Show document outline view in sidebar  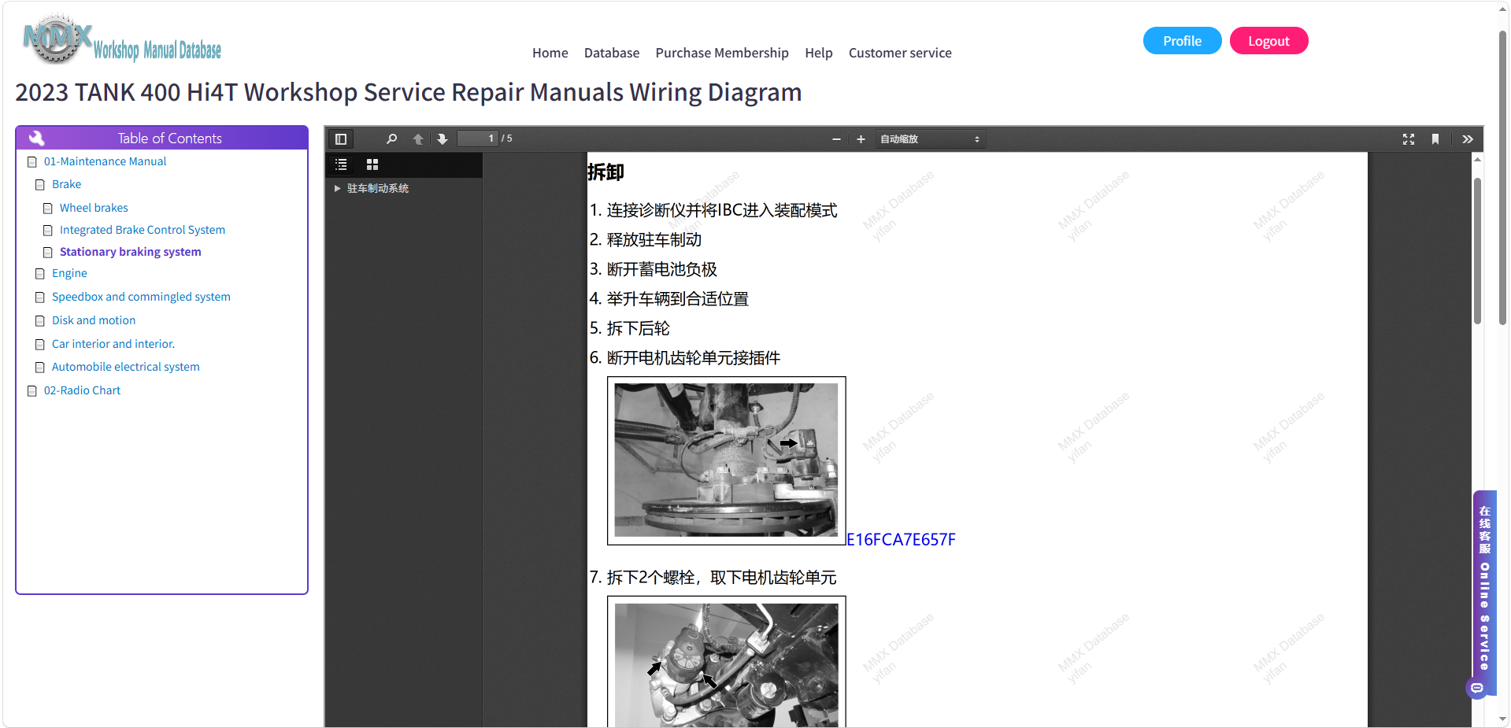(341, 164)
